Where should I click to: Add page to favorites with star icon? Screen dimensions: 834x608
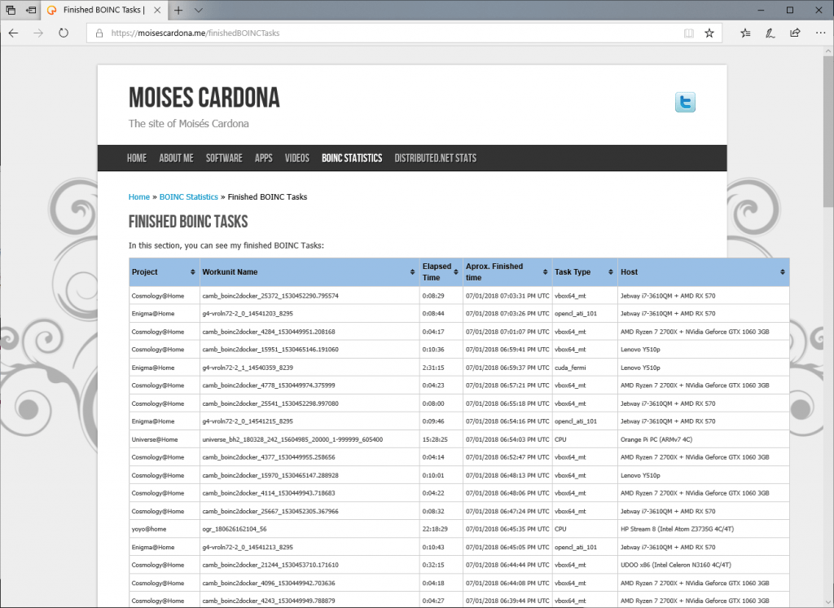point(709,33)
